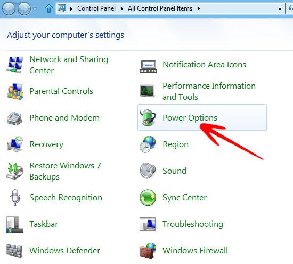
Task: Open the Region link
Action: click(x=176, y=145)
